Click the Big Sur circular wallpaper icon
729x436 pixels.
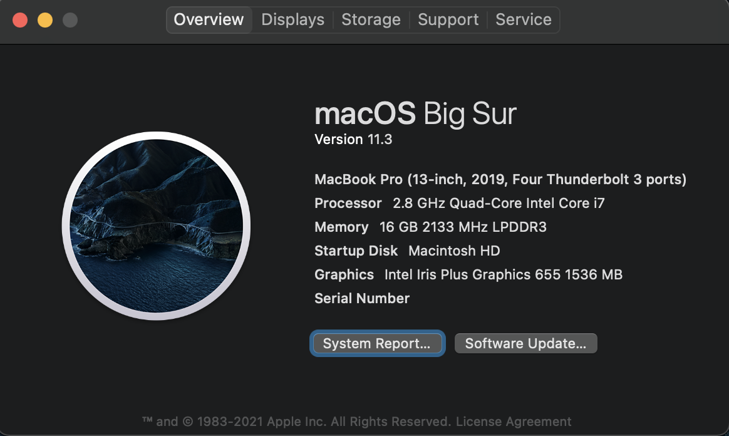click(156, 226)
